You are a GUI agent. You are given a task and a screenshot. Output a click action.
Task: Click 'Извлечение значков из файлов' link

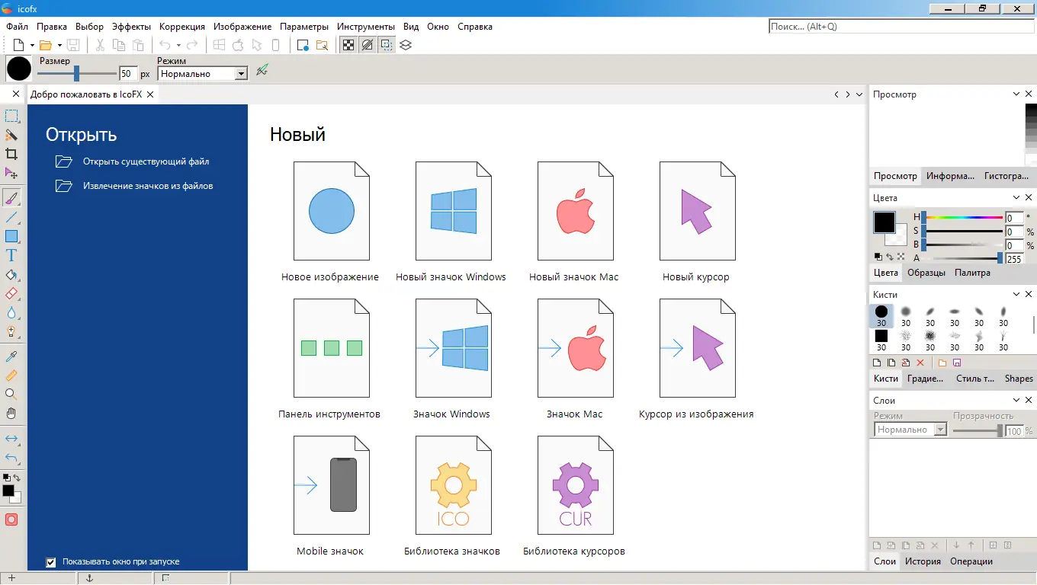tap(146, 185)
